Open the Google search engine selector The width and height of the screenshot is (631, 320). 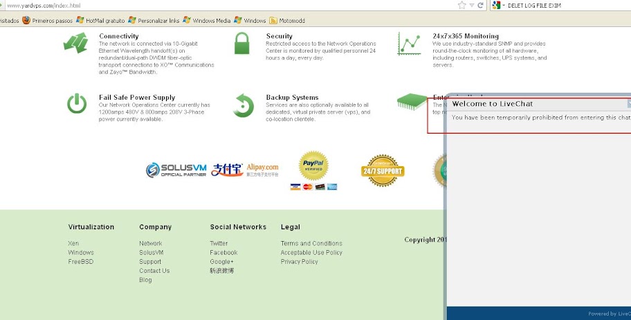click(x=498, y=6)
